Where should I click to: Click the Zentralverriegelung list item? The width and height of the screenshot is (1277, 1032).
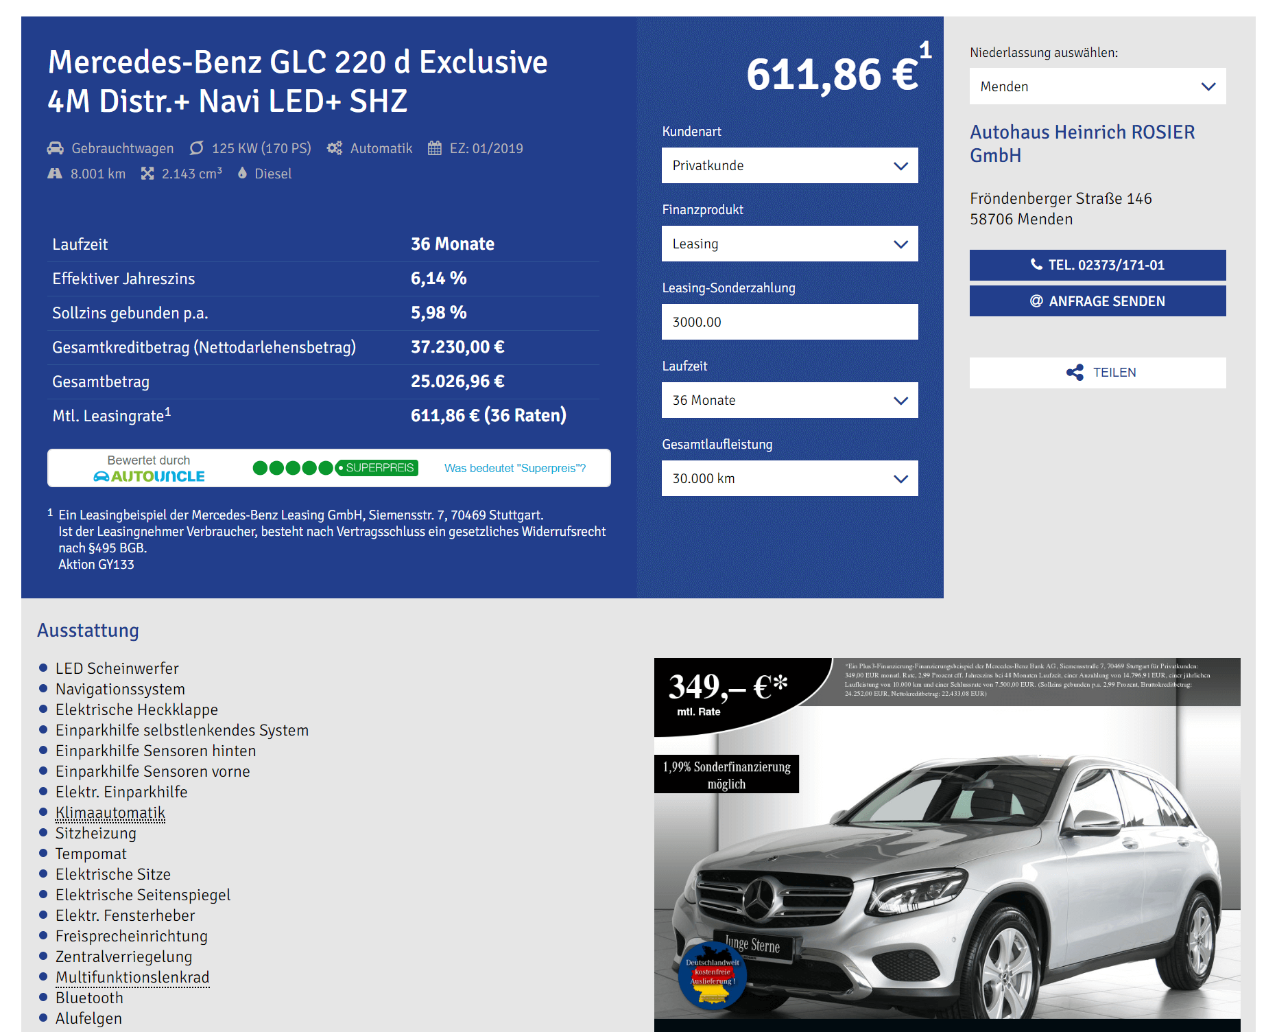point(123,957)
